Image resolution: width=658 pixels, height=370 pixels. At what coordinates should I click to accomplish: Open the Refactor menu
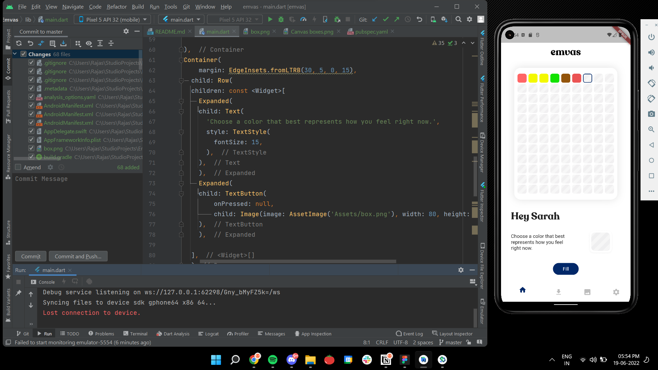[x=117, y=7]
